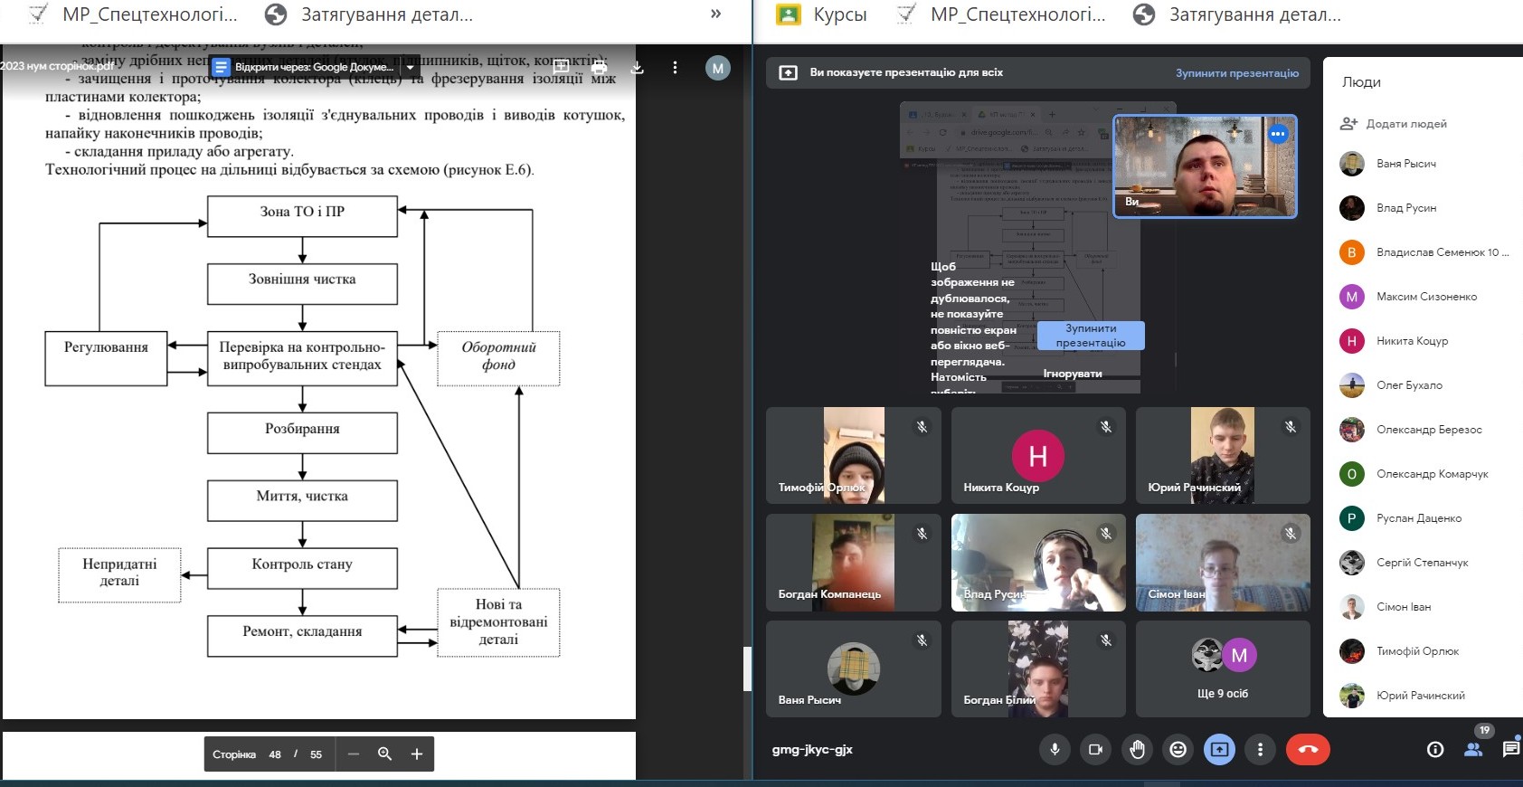Viewport: 1523px width, 787px height.
Task: Select Сергій Степанчук in people list
Action: tap(1422, 563)
